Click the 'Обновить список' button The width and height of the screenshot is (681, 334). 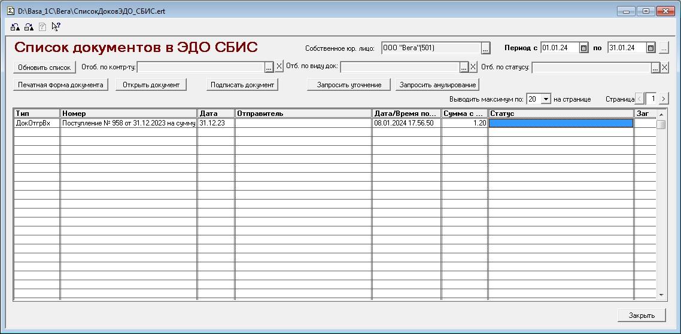[x=44, y=68]
